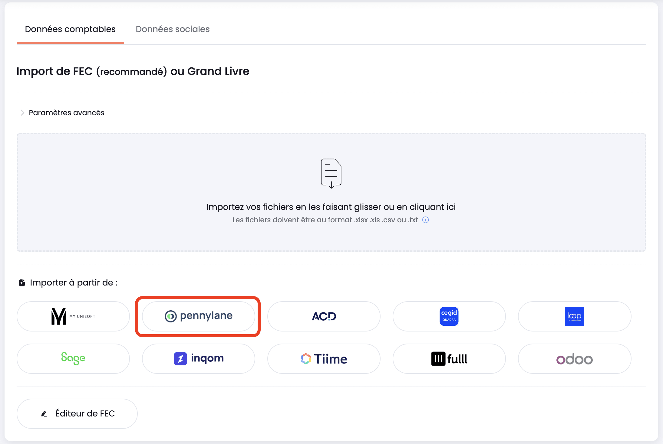663x444 pixels.
Task: Import from Pennylane
Action: point(198,316)
